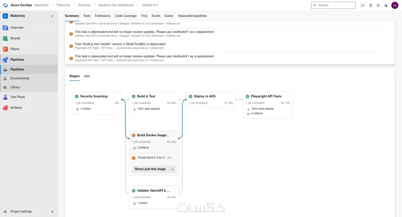Open the work items list icon in header
This screenshot has height=217, width=402.
[x=363, y=5]
